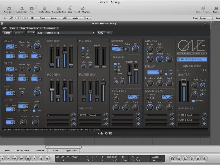Screen dimensions: 220x165
Task: Click the plugin Compare button
Action: coord(19,33)
